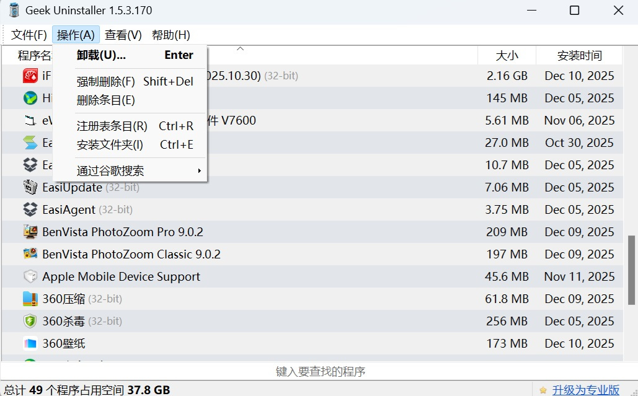Viewport: 638px width, 396px height.
Task: Click the EasiAgent box icon
Action: [30, 209]
